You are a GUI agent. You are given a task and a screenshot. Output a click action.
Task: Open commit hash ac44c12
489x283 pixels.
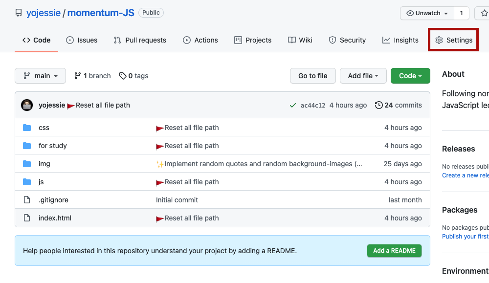point(313,106)
